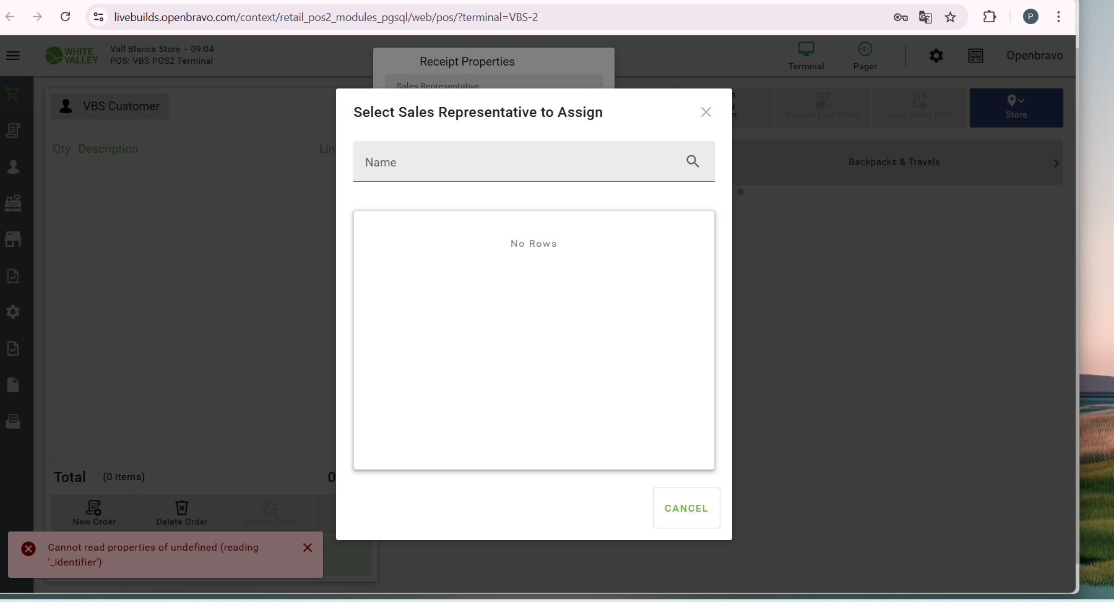Click the Name search input field
The width and height of the screenshot is (1114, 602).
coord(533,161)
